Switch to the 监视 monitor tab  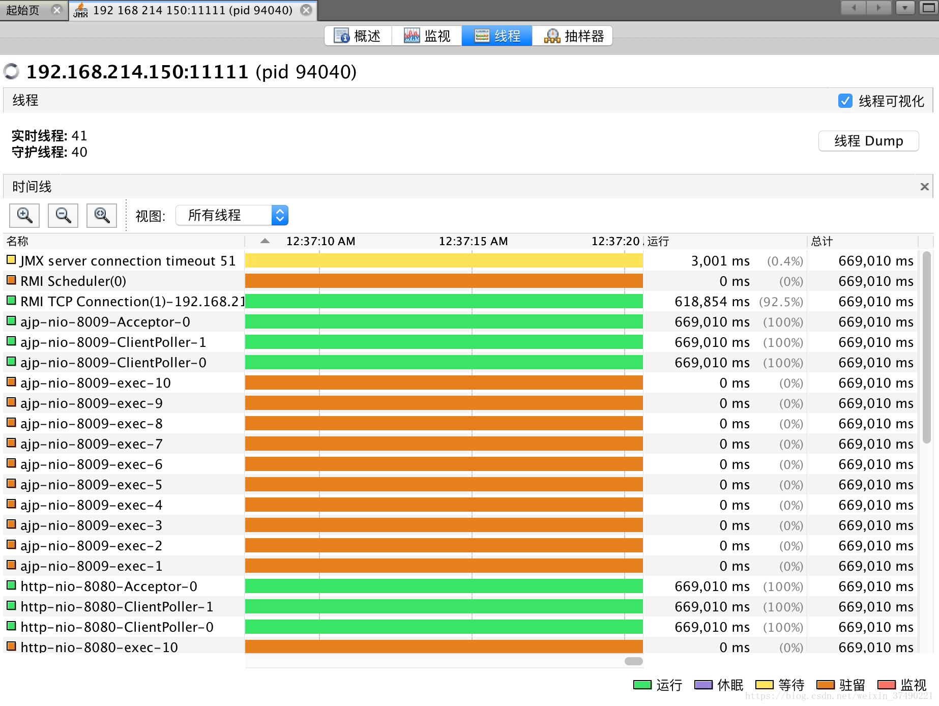(427, 36)
